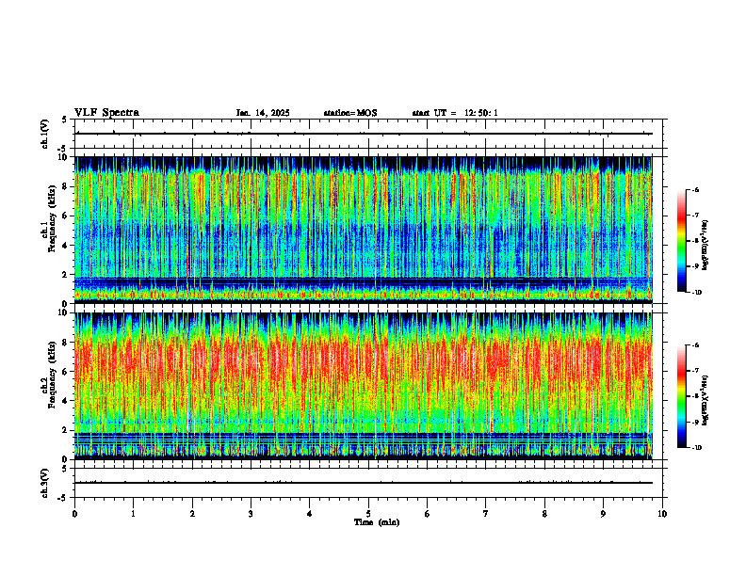Screen dimensions: 746x576
Task: Click time axis tick label "2"
Action: (x=192, y=514)
